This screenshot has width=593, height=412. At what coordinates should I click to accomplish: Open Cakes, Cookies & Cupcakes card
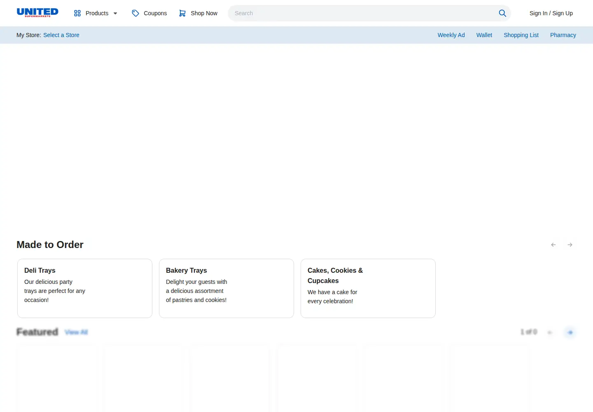[368, 288]
